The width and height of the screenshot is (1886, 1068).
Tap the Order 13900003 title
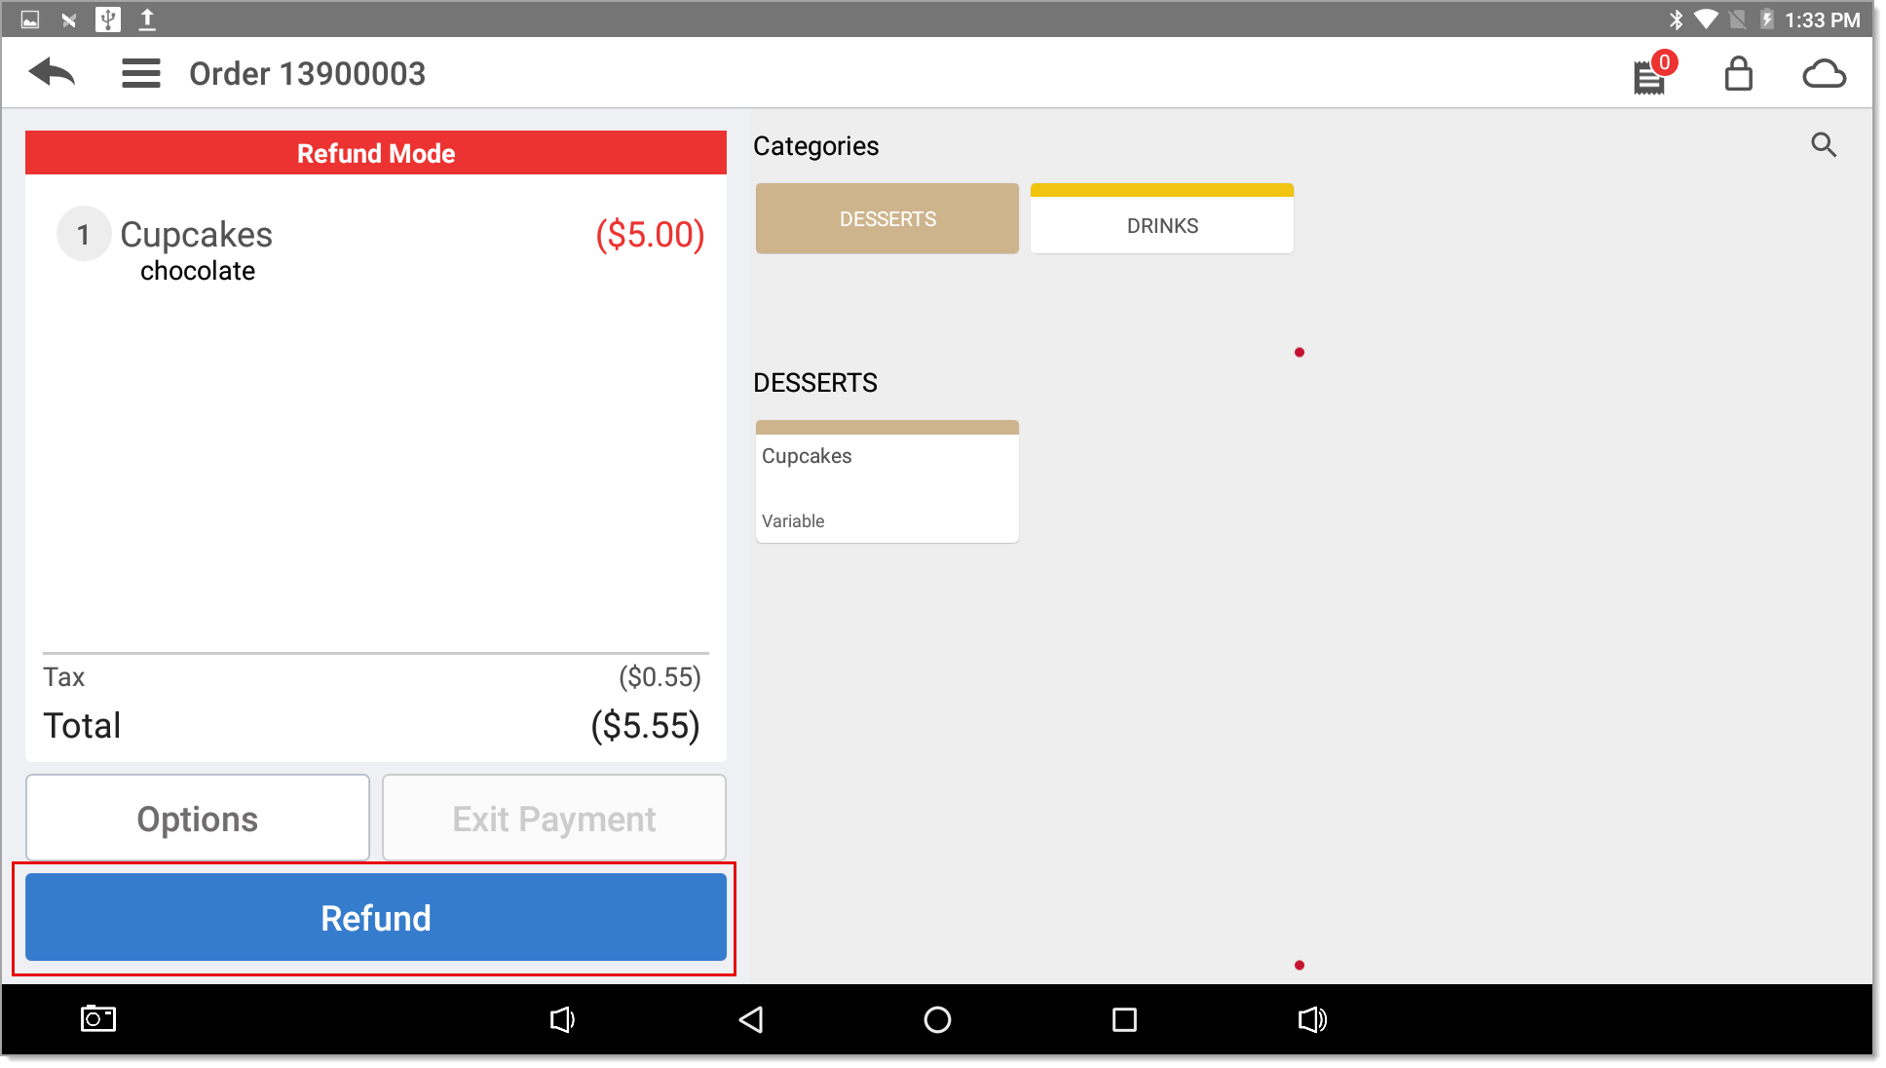point(307,73)
